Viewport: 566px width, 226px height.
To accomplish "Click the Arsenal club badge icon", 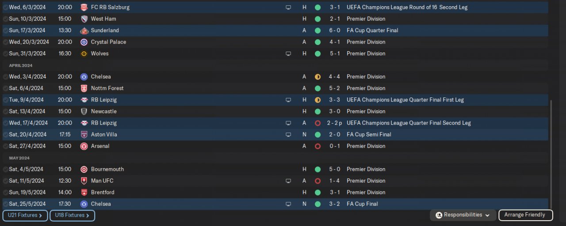I will click(x=84, y=146).
